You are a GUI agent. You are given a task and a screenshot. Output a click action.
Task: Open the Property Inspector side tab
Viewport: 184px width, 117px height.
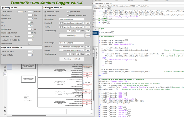coord(97,53)
